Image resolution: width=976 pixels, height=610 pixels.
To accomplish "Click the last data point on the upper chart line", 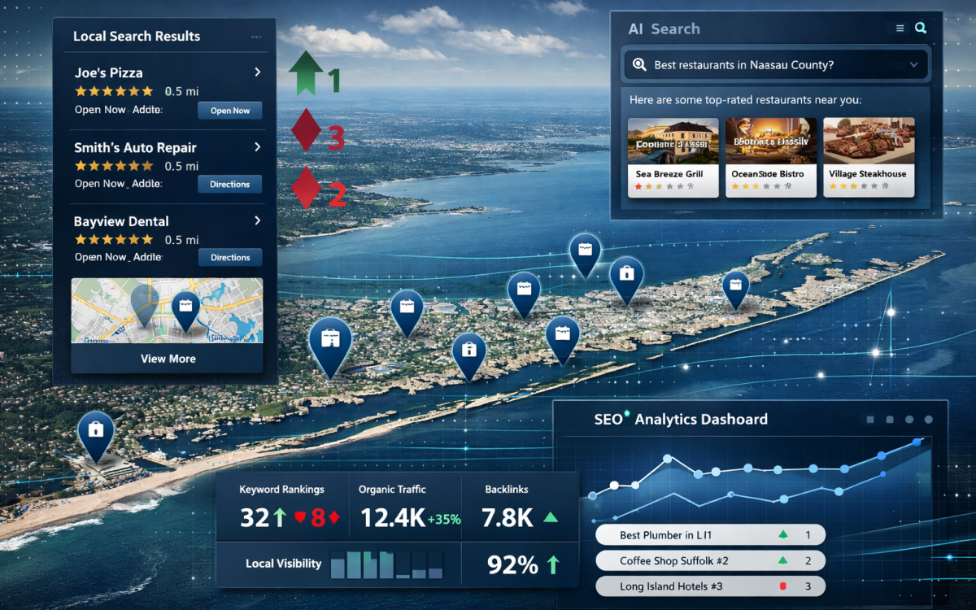I will [x=917, y=442].
